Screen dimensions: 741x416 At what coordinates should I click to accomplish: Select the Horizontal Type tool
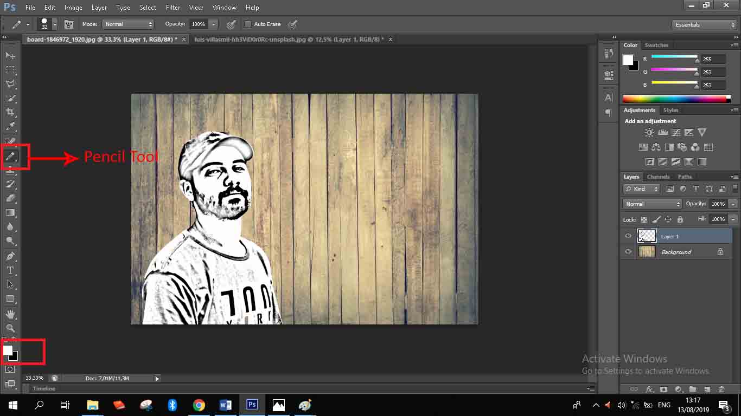[10, 270]
